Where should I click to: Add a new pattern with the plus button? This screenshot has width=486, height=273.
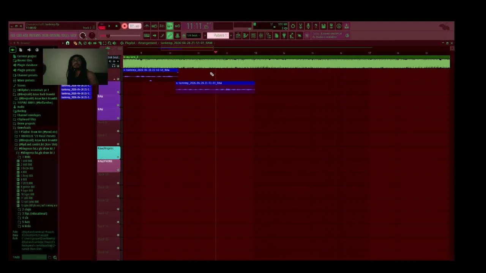231,36
